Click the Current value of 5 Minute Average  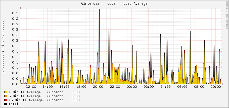(x=75, y=96)
